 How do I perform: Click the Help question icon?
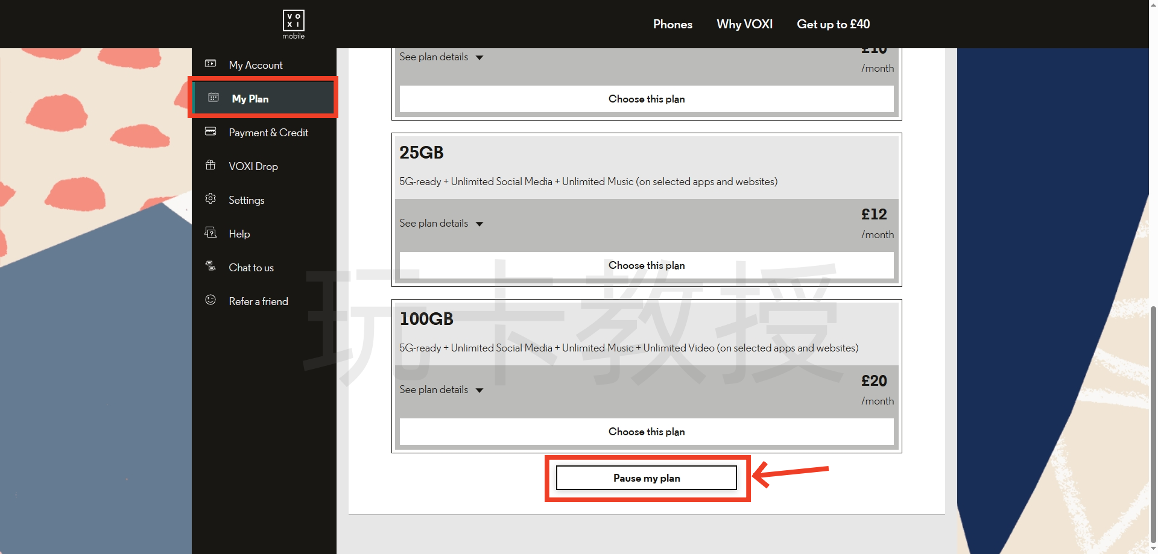(210, 233)
